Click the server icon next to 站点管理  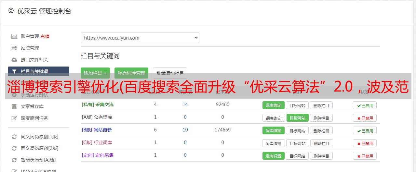(14, 48)
